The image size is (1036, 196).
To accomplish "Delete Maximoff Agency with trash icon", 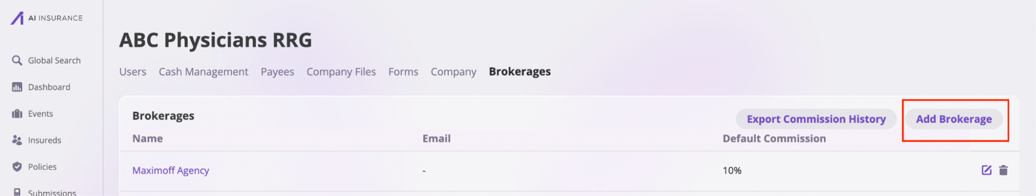I will (x=1003, y=170).
